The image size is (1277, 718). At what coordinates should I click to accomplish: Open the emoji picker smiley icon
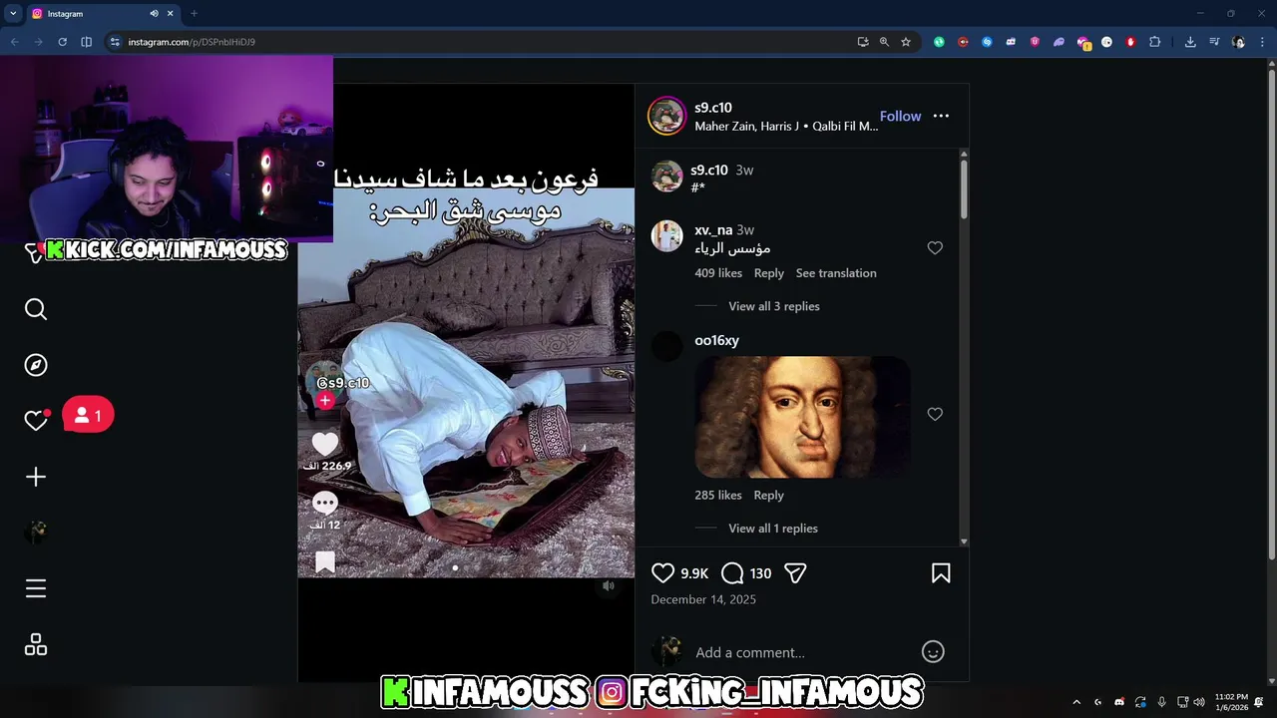coord(933,652)
